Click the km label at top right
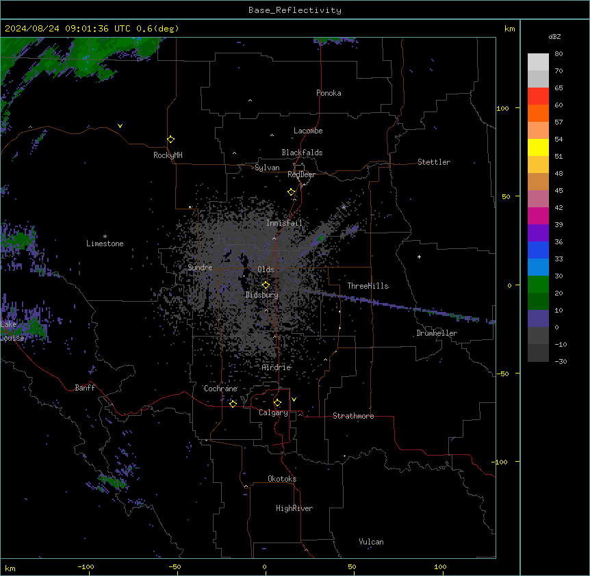The width and height of the screenshot is (590, 576). pos(509,29)
